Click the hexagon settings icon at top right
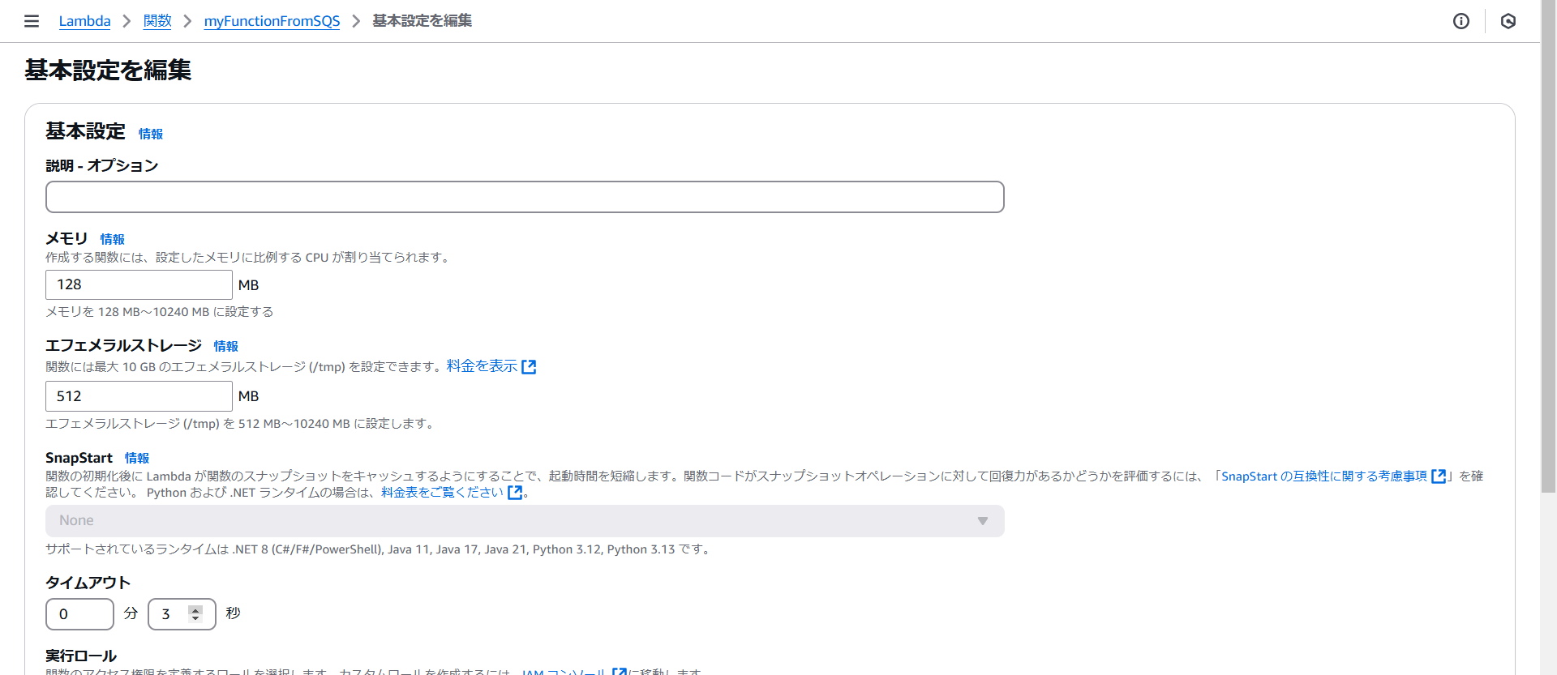The image size is (1557, 675). (x=1508, y=21)
